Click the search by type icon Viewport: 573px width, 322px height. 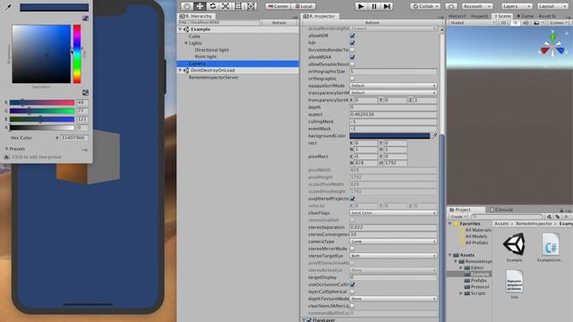click(549, 216)
